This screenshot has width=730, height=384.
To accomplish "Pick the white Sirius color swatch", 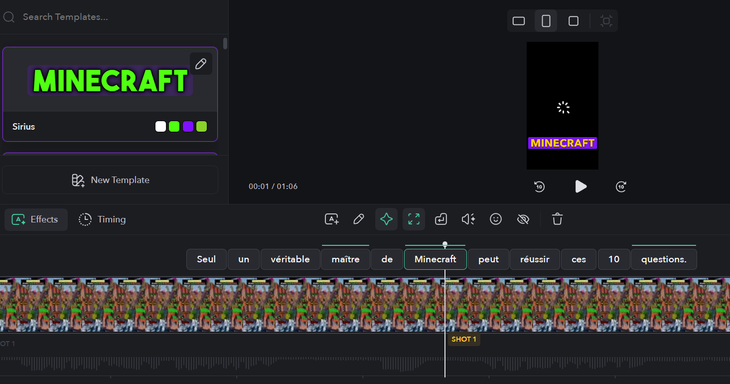I will (160, 127).
